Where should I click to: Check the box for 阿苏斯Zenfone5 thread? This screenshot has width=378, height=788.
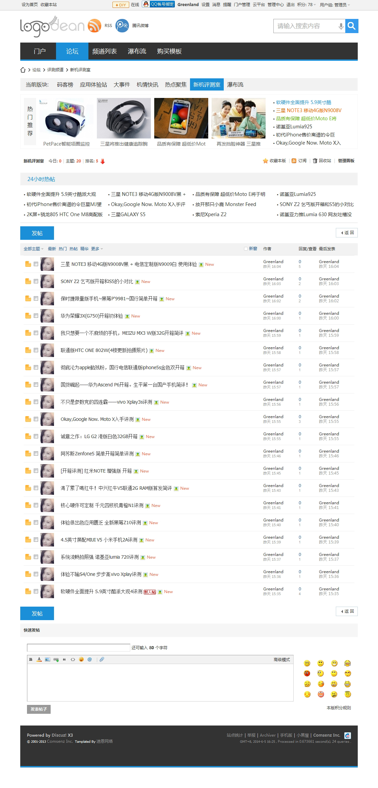pyautogui.click(x=36, y=453)
